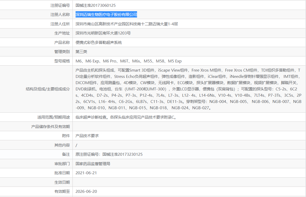Click the highlighted registrant name 深圳迈瑞生物医疗电子股份有限公司

[x=106, y=15]
